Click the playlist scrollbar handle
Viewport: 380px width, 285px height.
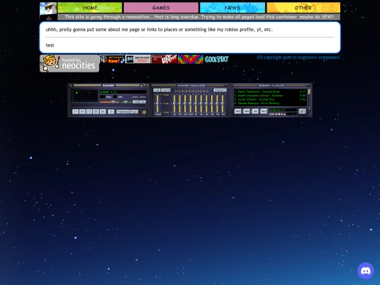(x=309, y=91)
